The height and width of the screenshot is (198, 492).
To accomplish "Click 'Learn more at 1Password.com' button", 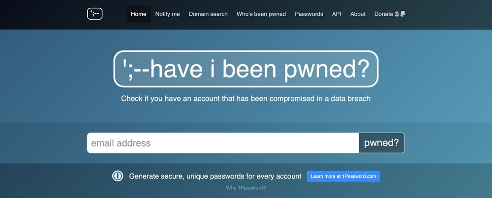I will click(343, 176).
